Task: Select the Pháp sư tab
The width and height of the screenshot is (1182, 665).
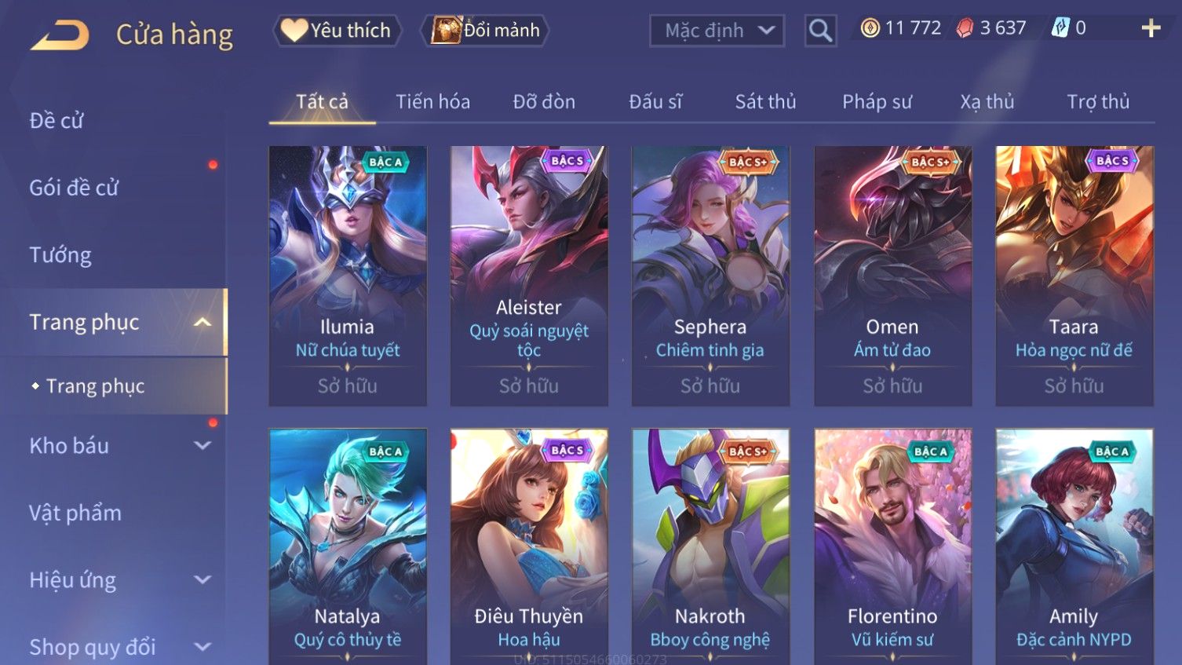Action: pyautogui.click(x=877, y=101)
